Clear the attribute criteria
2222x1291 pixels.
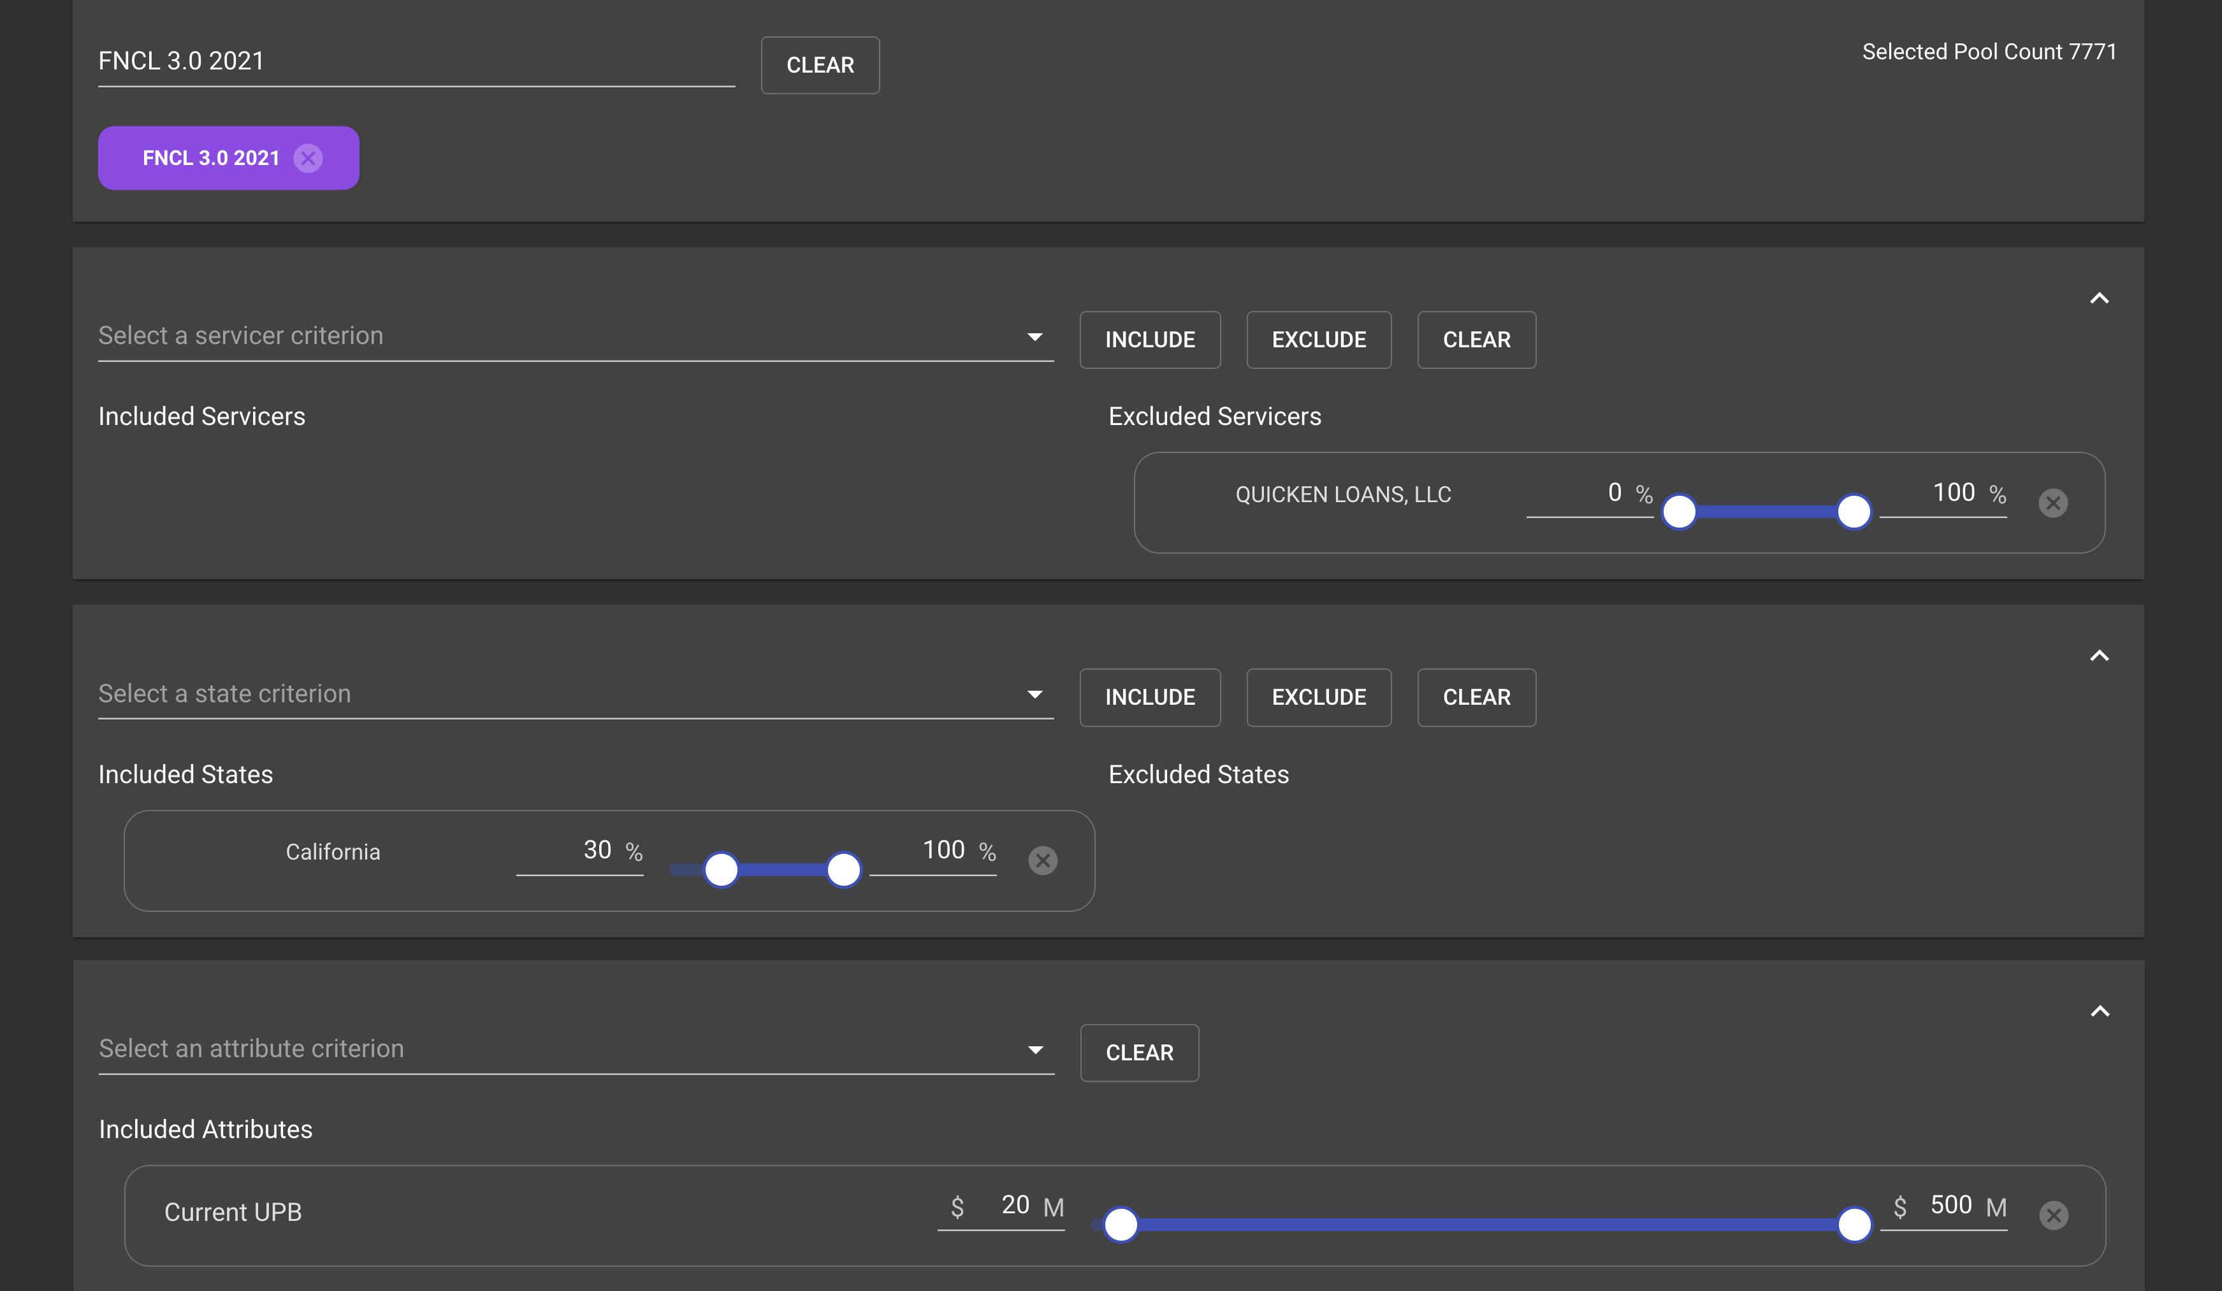1139,1053
